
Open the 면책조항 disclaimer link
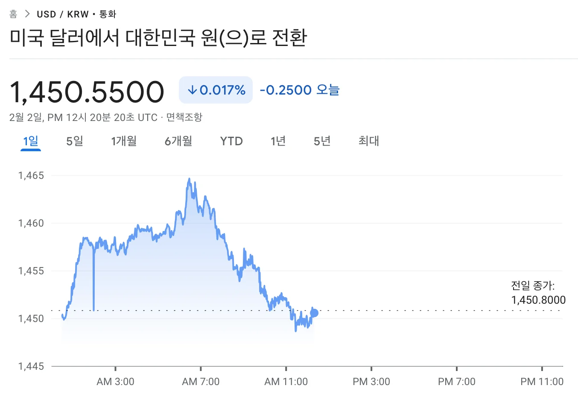click(x=184, y=117)
